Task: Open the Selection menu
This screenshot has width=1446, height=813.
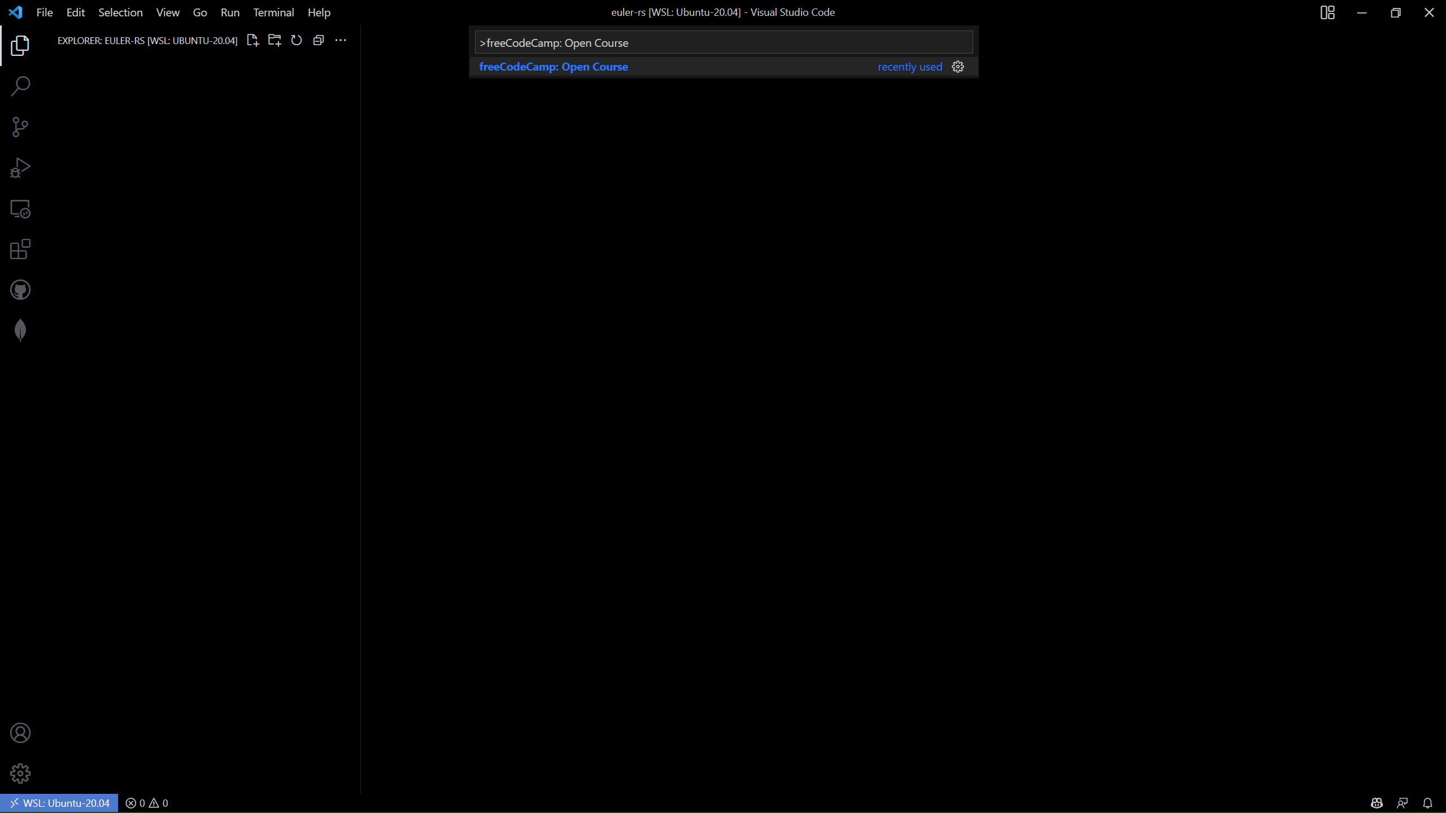Action: pos(120,12)
